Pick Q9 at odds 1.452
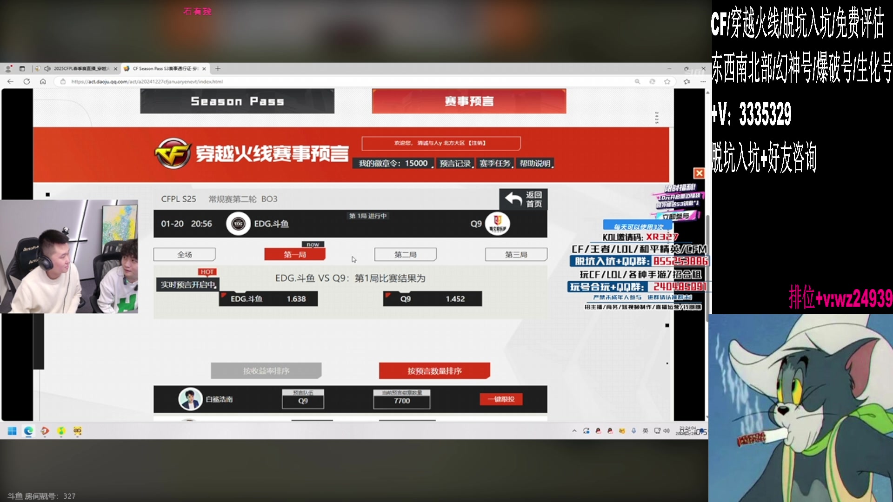Screen dimensions: 893x502 point(433,299)
